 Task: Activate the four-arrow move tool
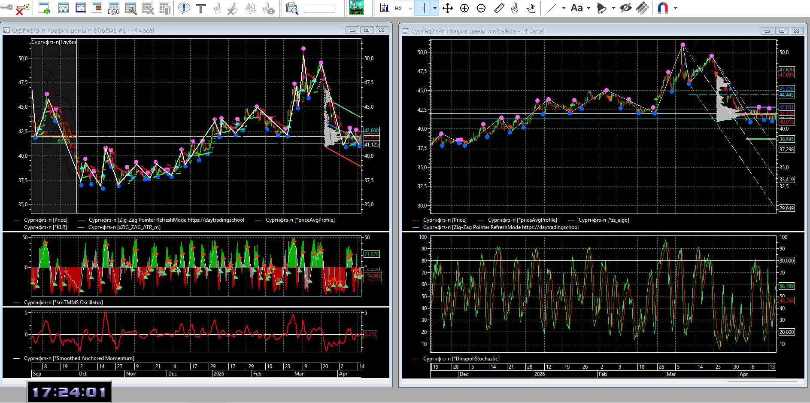point(448,8)
